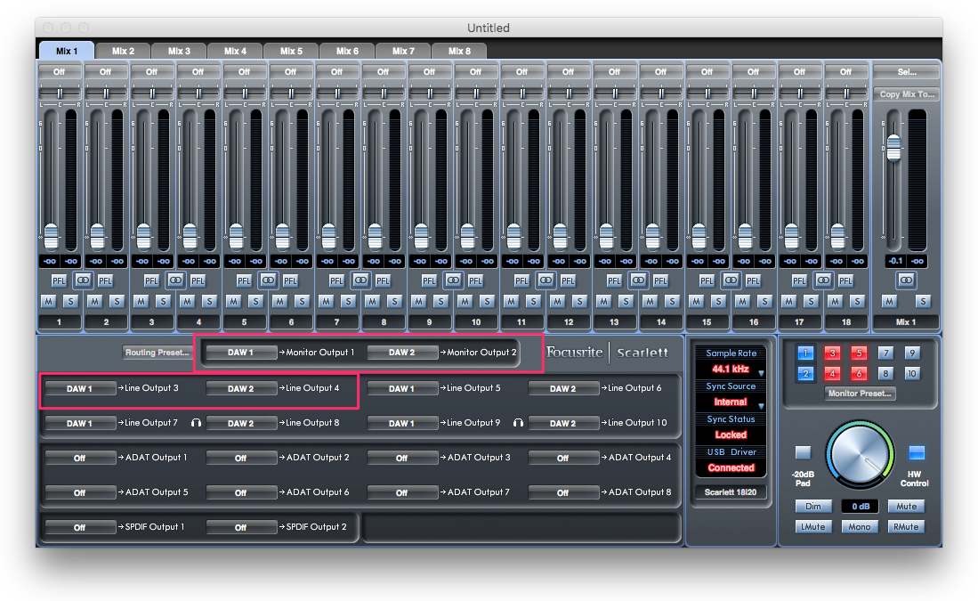Viewport: 978px width, 601px height.
Task: Enable PFL on channel 12
Action: tap(568, 280)
